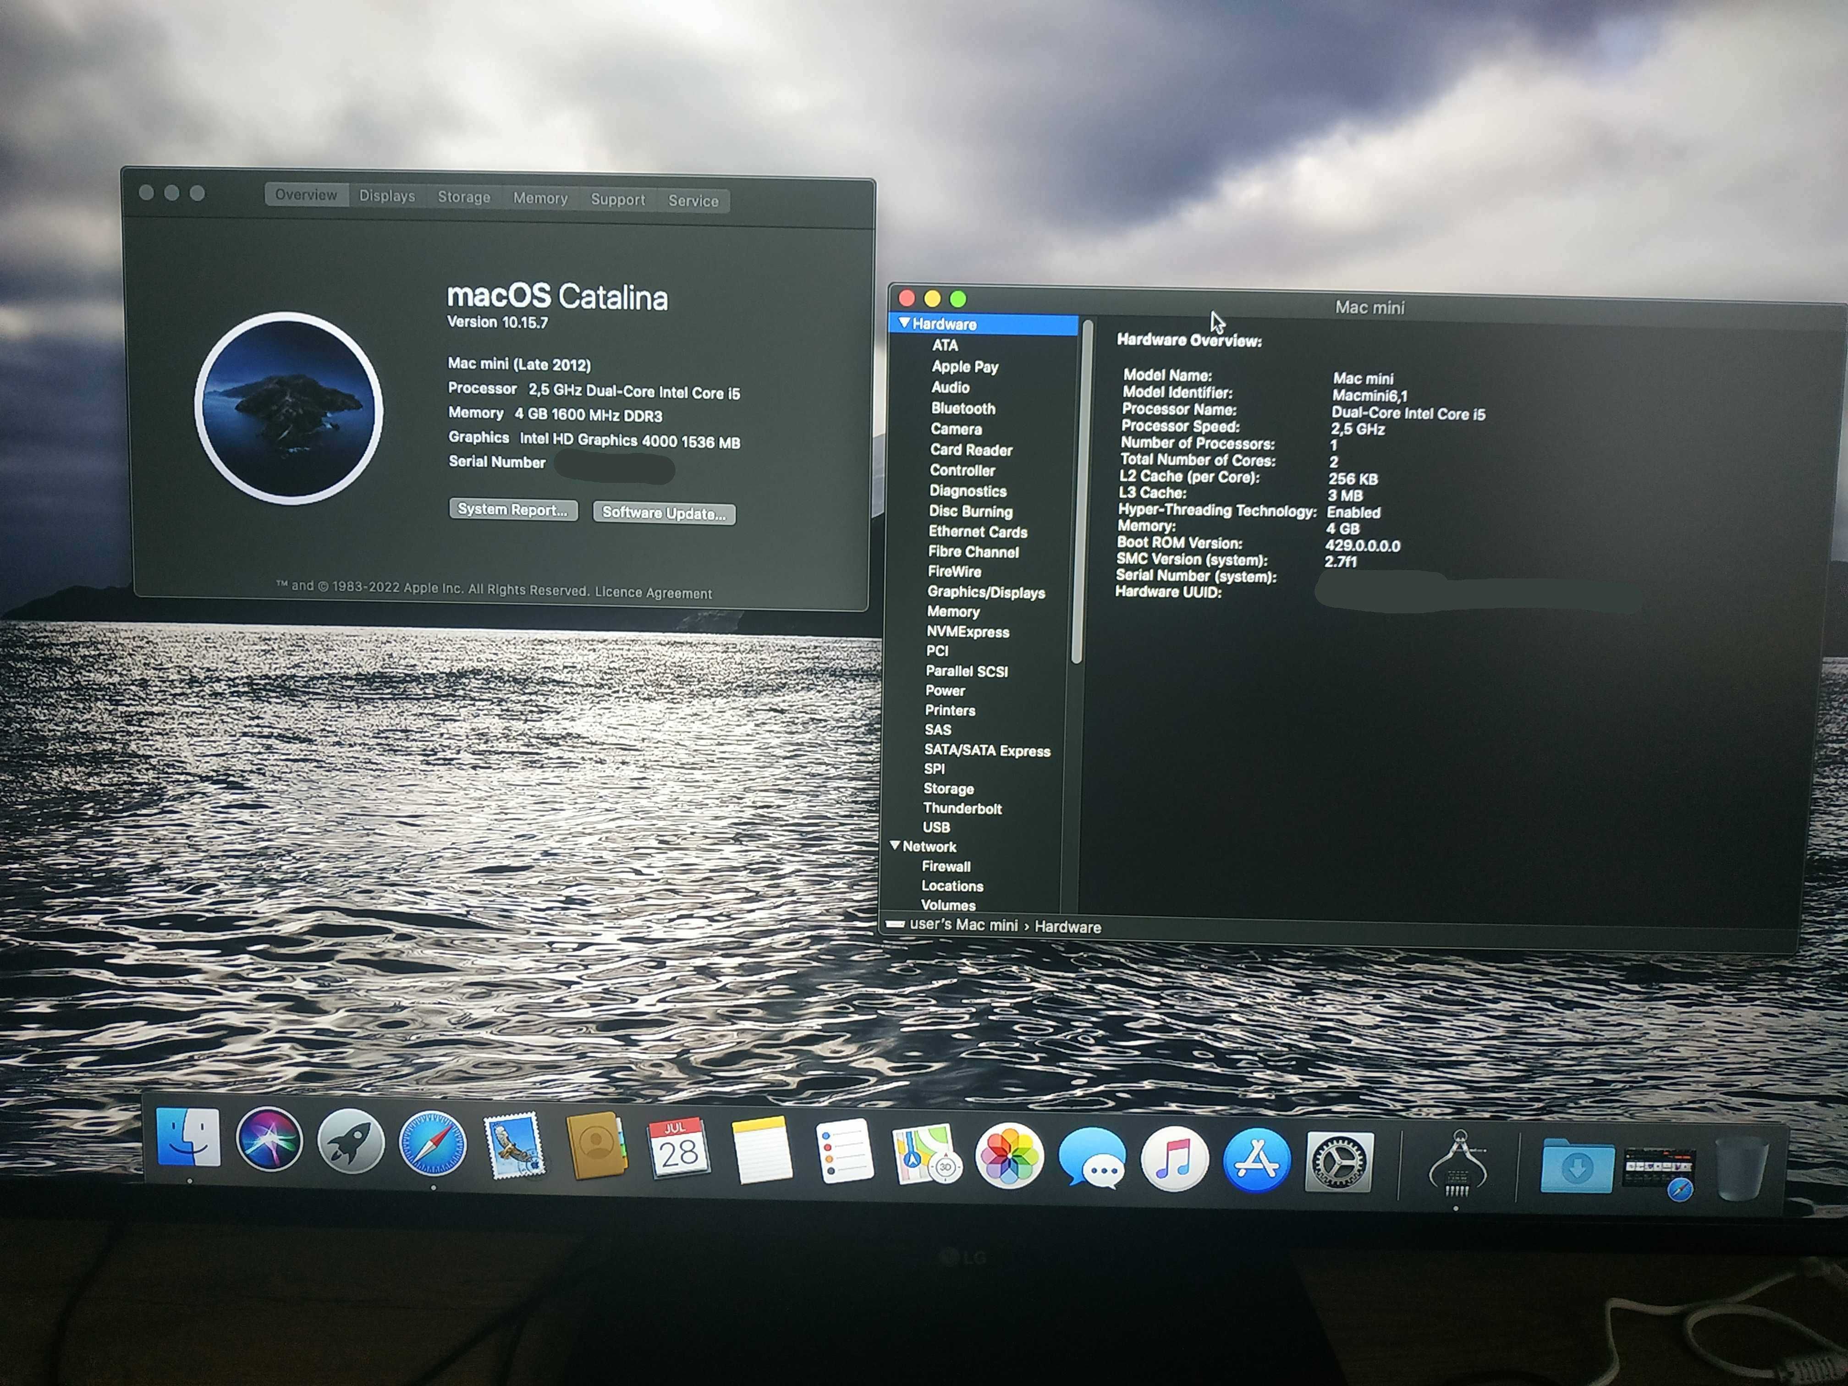Switch to Overview tab
Viewport: 1848px width, 1386px height.
coord(306,195)
